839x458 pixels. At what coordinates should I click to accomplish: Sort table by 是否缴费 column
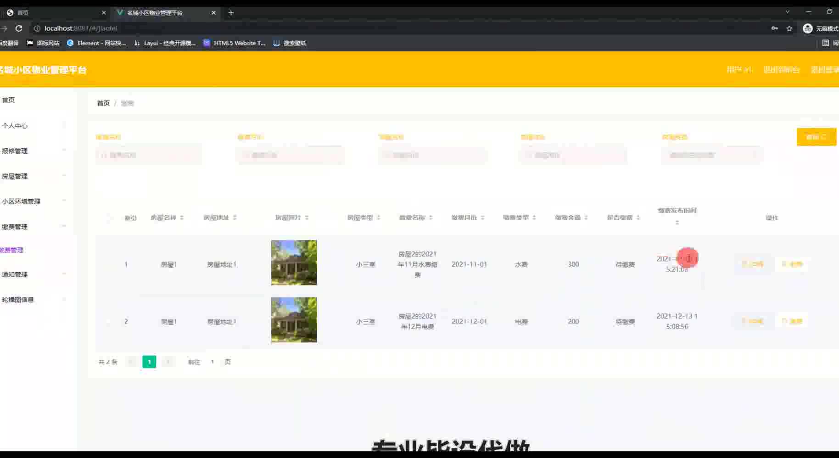click(638, 218)
